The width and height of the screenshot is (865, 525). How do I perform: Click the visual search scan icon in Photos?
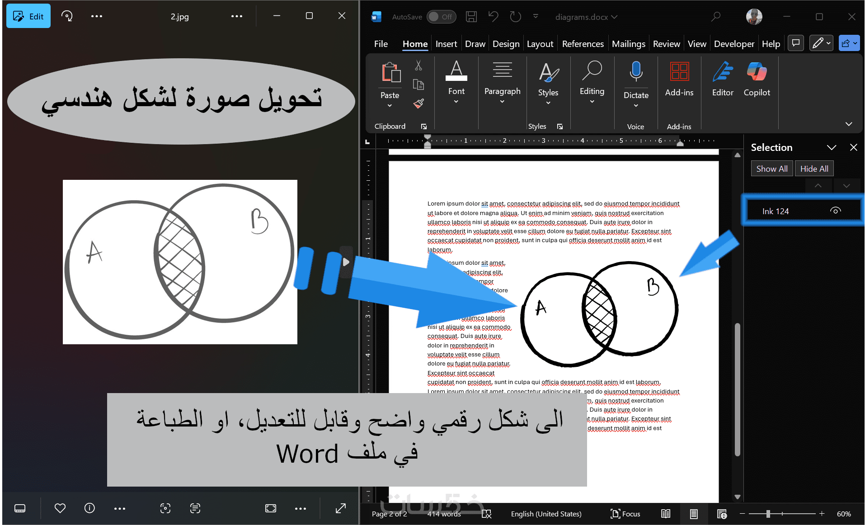tap(165, 508)
